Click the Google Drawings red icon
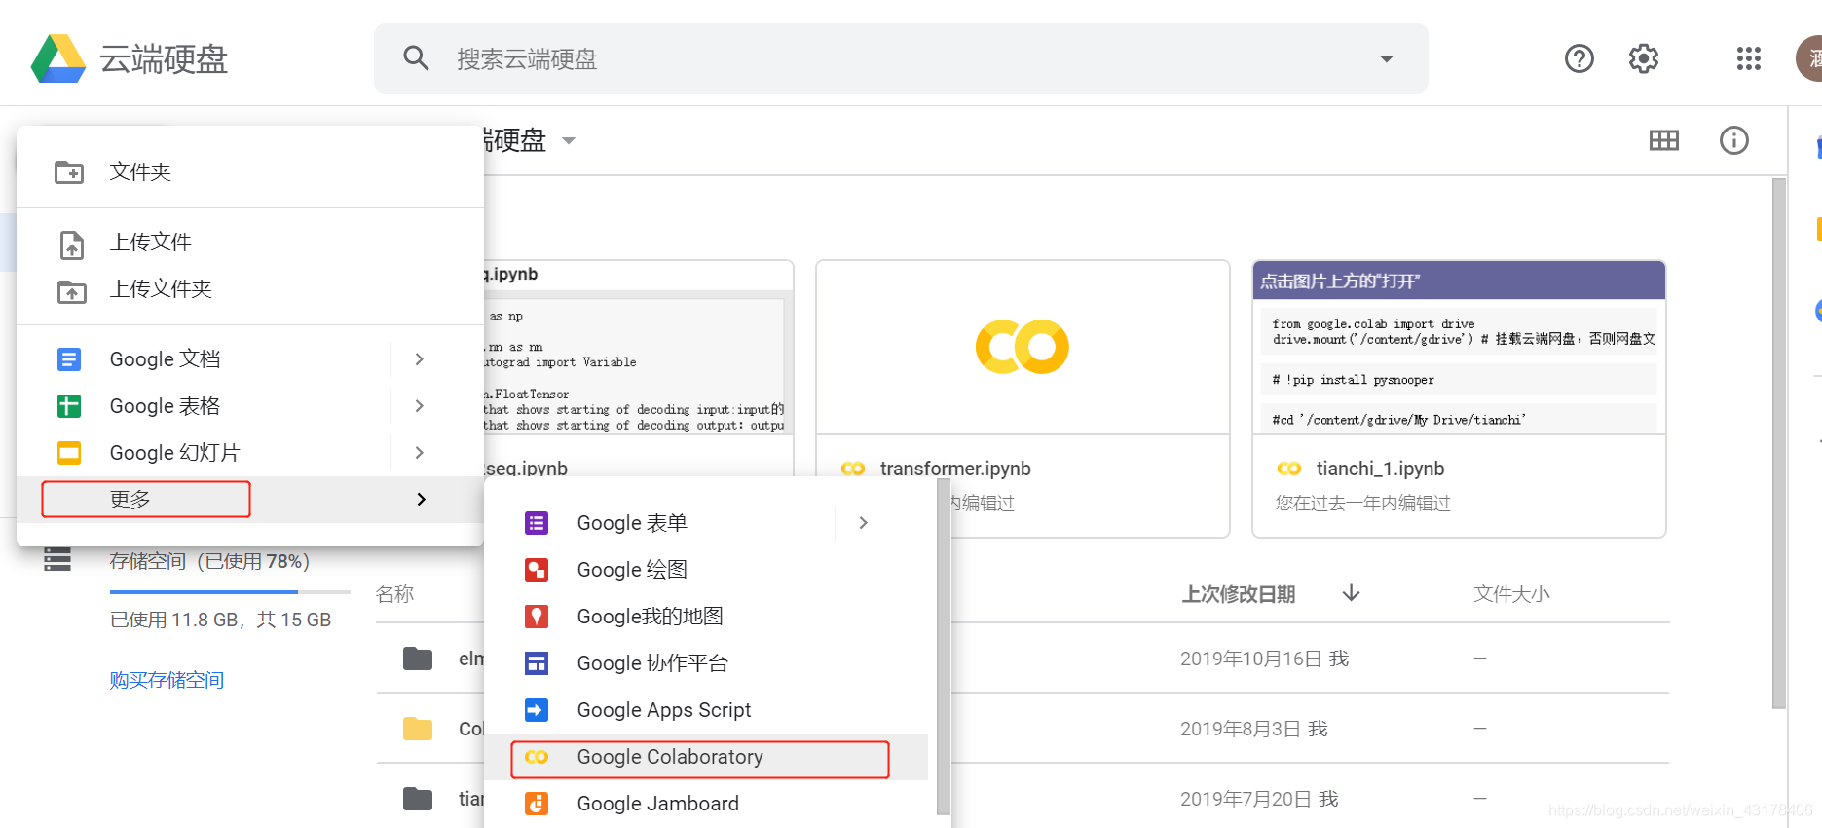Viewport: 1822px width, 828px height. point(537,570)
